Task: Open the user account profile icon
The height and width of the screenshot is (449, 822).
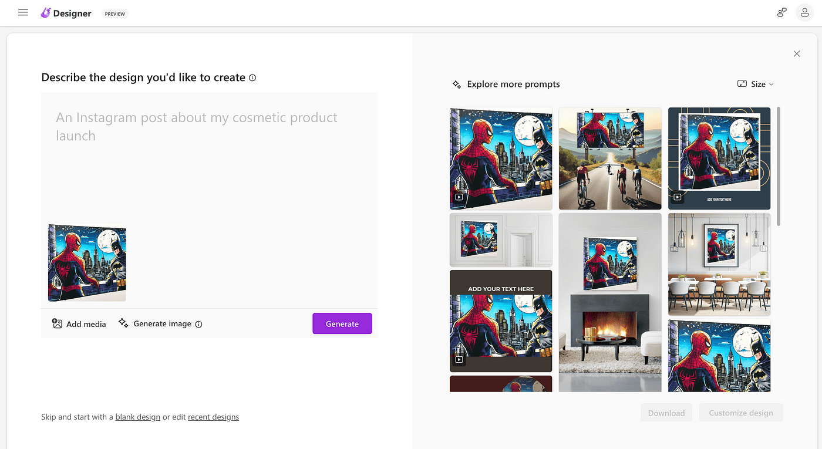Action: click(x=804, y=12)
